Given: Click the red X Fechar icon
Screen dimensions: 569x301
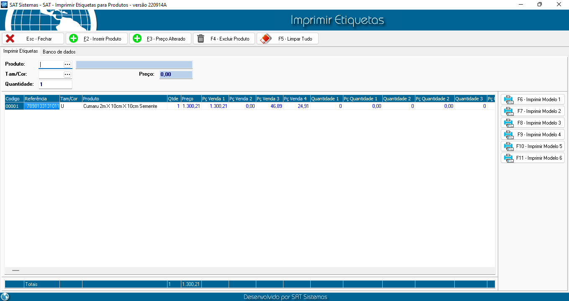Looking at the screenshot, I should pos(10,38).
